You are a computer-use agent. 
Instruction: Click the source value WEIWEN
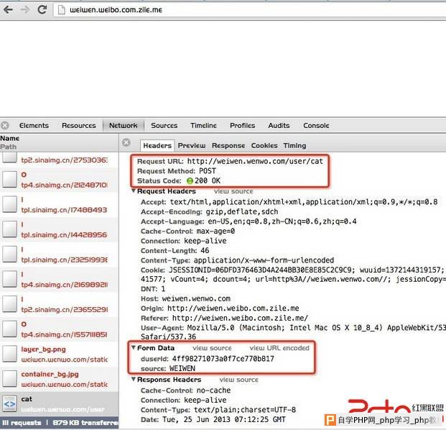tap(182, 368)
